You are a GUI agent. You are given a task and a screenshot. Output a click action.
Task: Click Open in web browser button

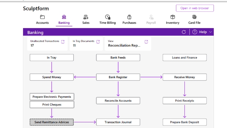[195, 8]
